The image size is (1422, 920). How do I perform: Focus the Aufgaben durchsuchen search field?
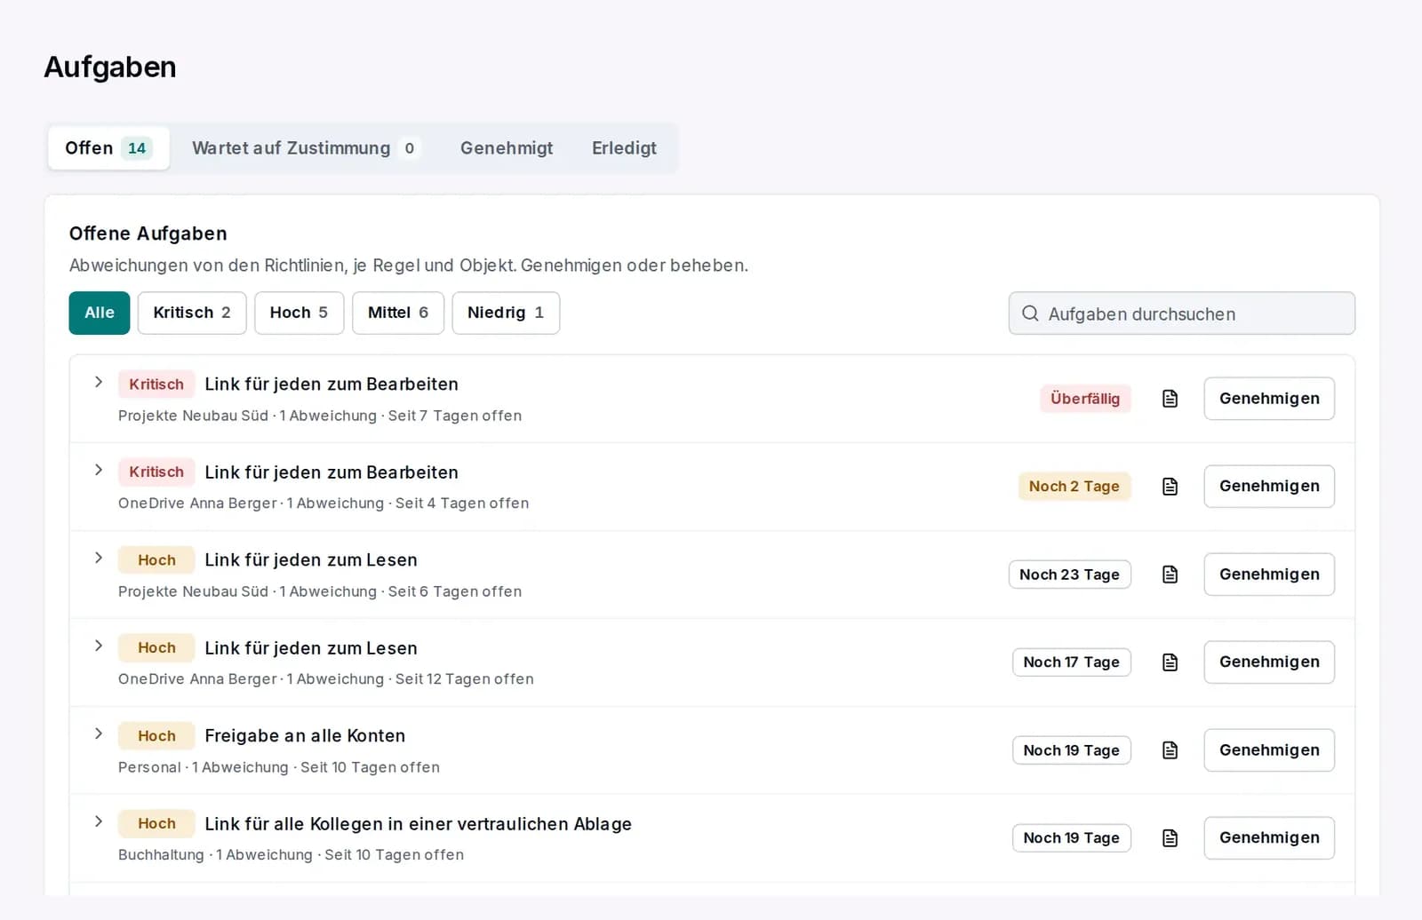1182,313
